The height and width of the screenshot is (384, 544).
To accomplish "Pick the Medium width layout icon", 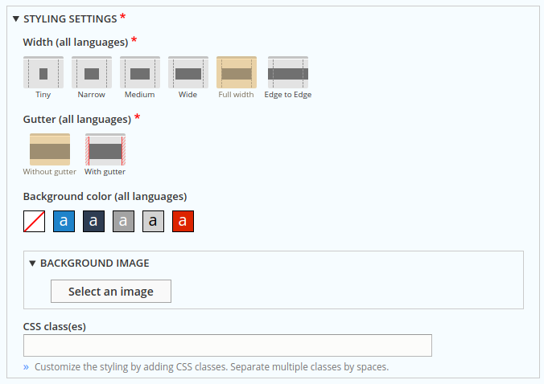I will (140, 73).
